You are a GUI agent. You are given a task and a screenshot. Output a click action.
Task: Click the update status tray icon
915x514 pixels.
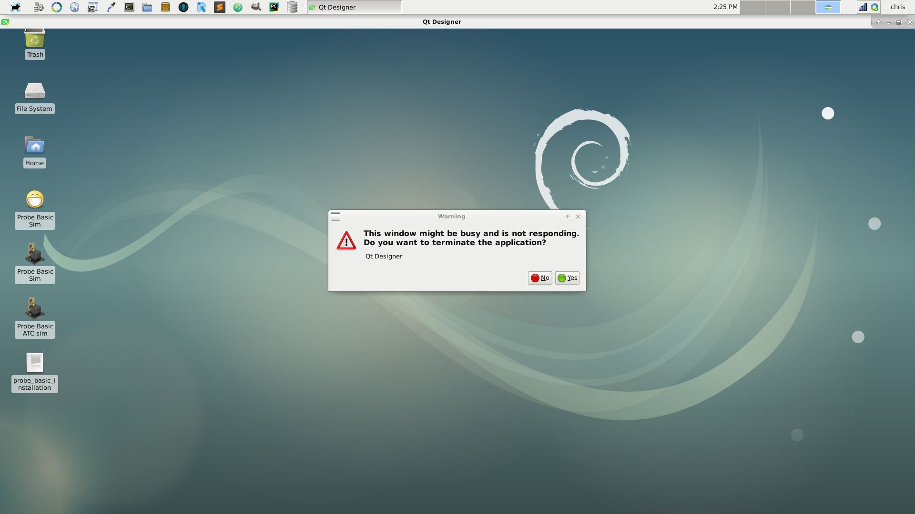click(x=874, y=7)
